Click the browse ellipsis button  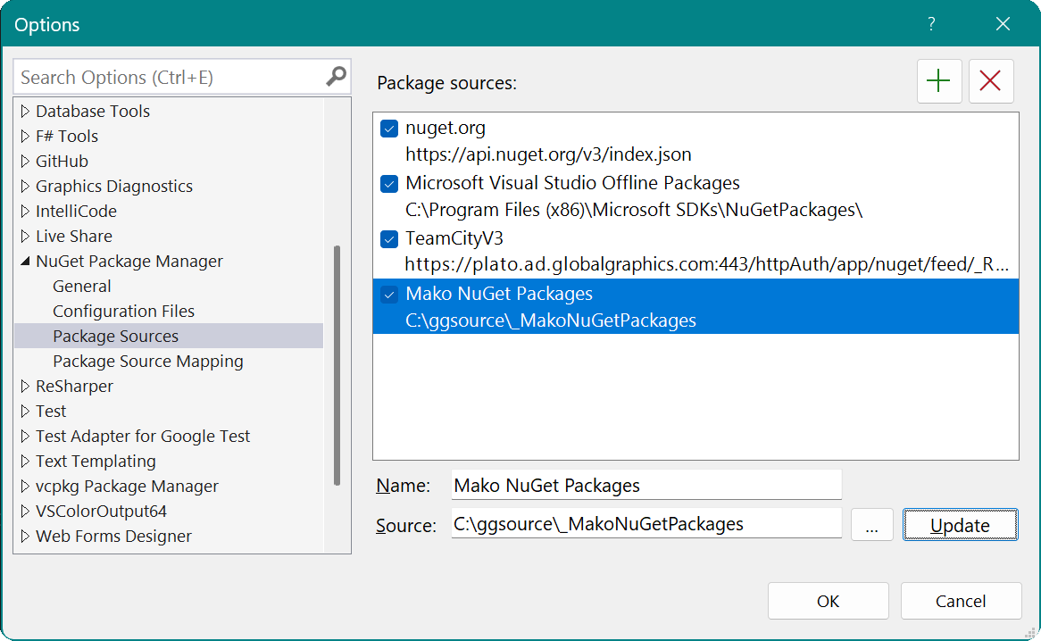(x=872, y=525)
